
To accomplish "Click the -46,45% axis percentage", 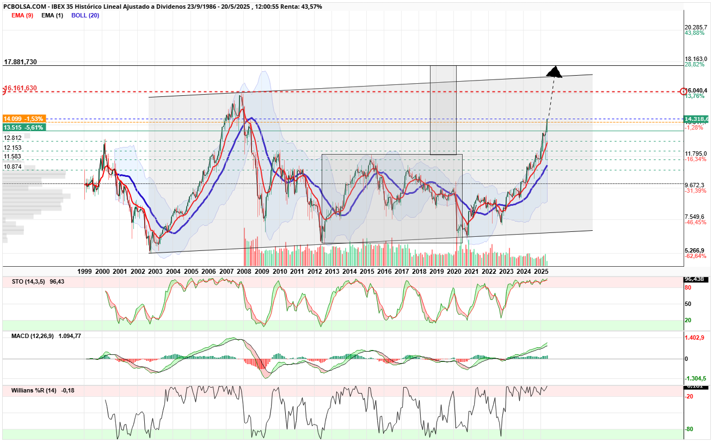I will click(x=696, y=223).
